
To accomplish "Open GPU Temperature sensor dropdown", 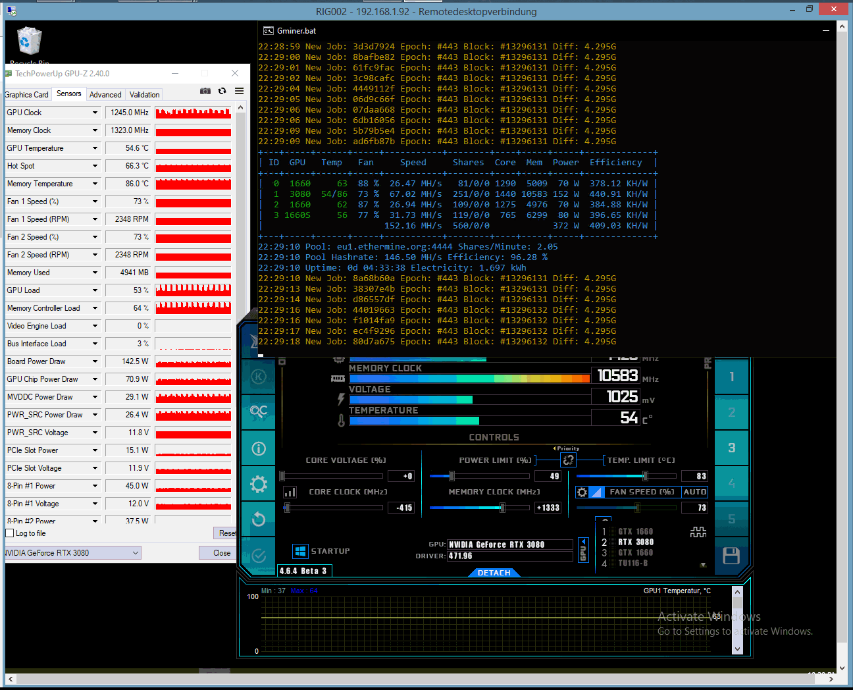I will (x=95, y=148).
